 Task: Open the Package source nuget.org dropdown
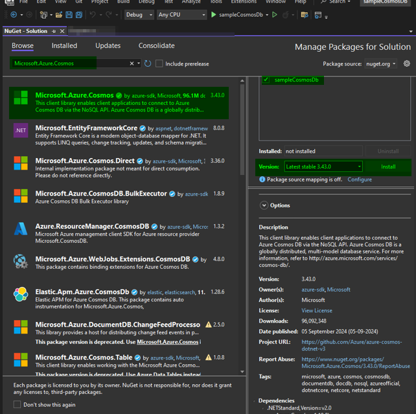[381, 64]
